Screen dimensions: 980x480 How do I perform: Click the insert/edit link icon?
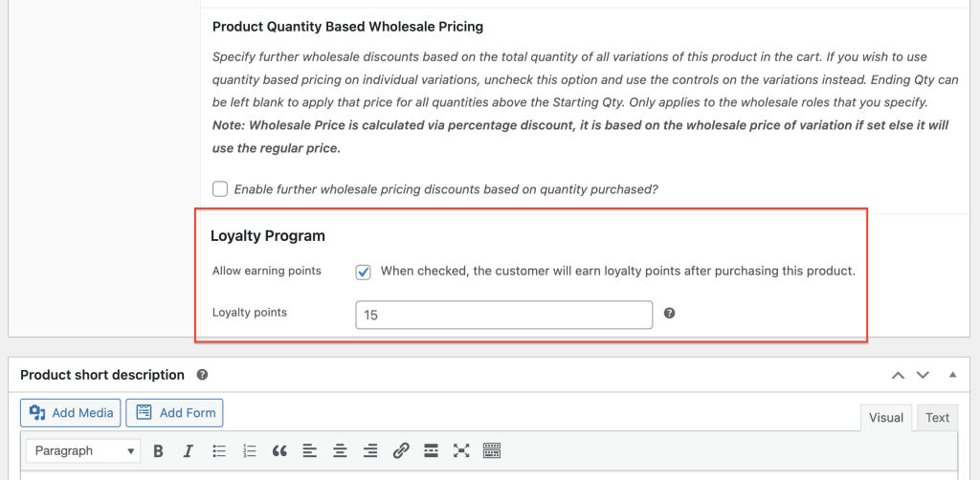[401, 451]
